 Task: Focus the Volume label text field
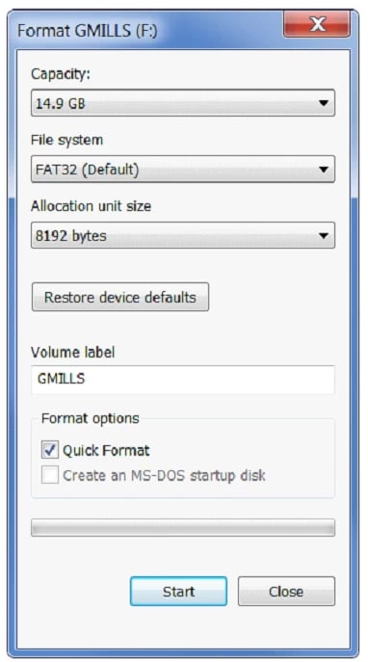(183, 379)
